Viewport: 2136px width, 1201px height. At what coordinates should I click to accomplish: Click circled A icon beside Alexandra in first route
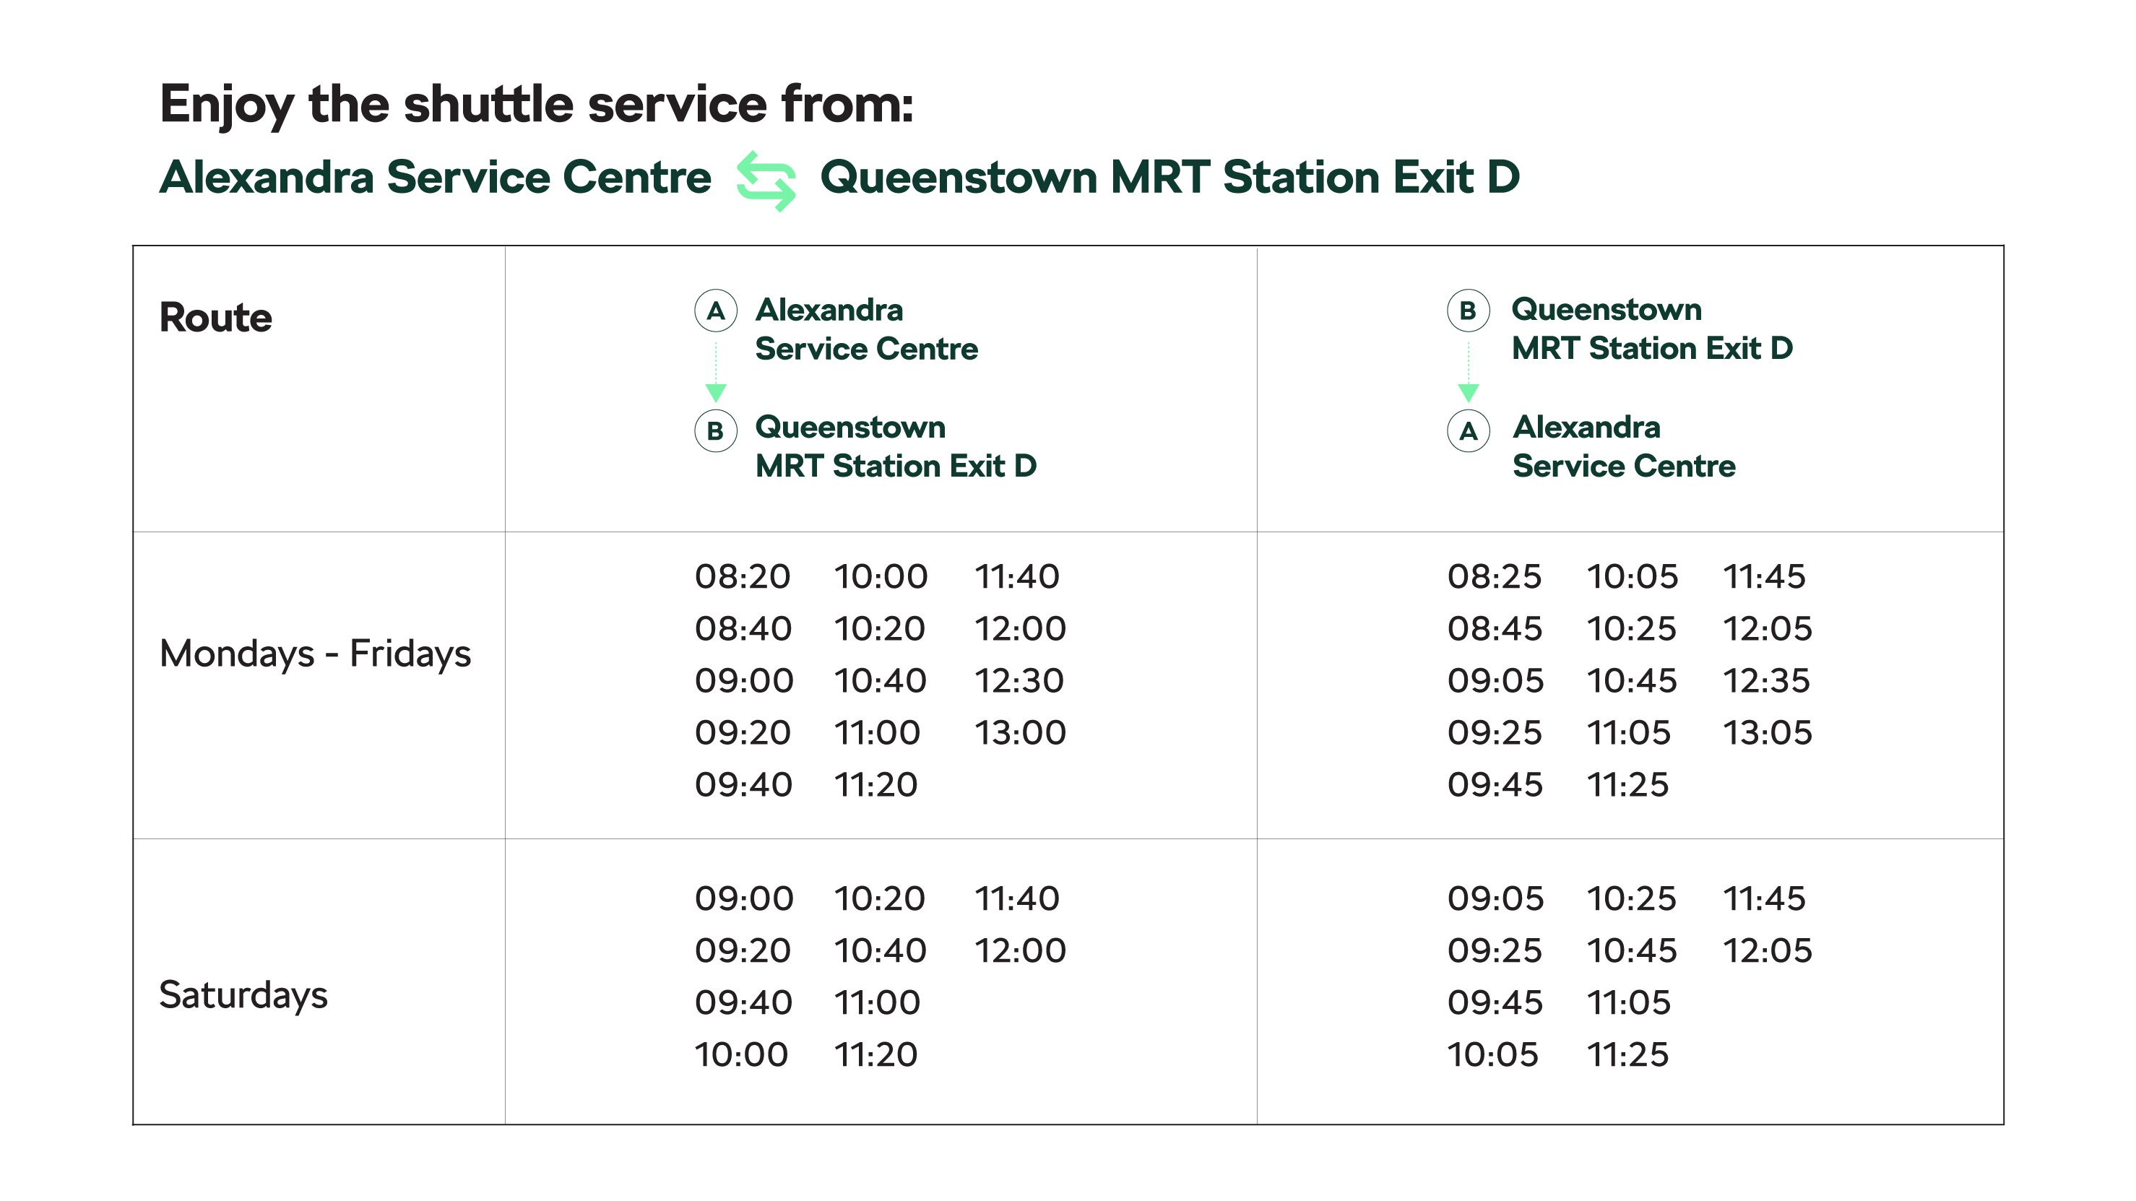point(716,311)
